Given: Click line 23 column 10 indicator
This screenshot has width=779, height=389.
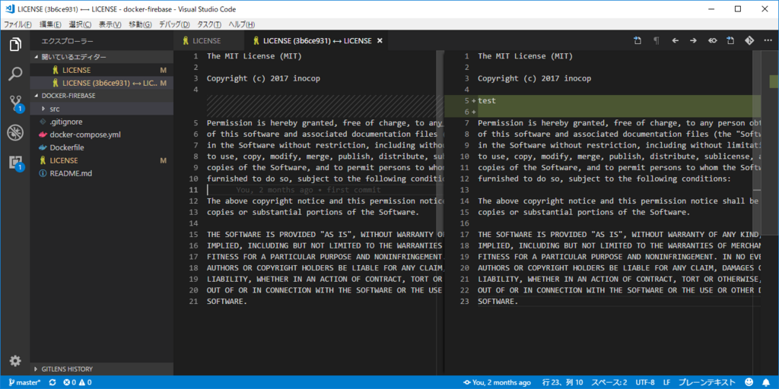Looking at the screenshot, I should pyautogui.click(x=563, y=383).
